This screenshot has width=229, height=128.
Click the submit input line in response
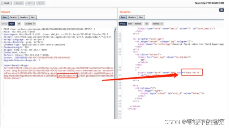[x=172, y=93]
